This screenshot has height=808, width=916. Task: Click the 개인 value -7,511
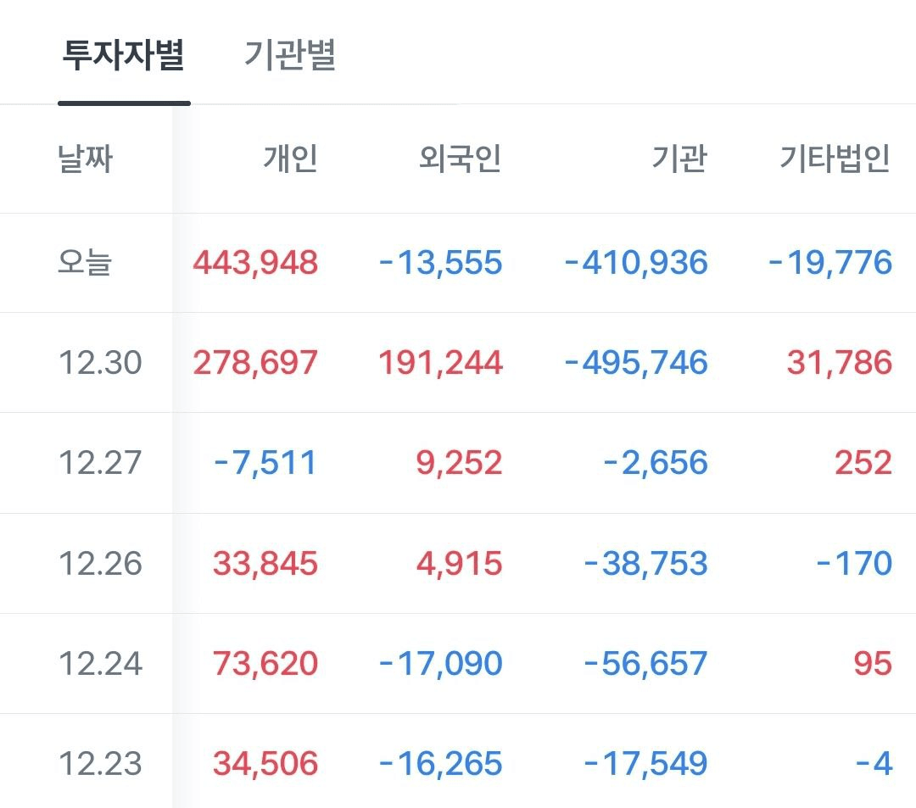pos(265,463)
